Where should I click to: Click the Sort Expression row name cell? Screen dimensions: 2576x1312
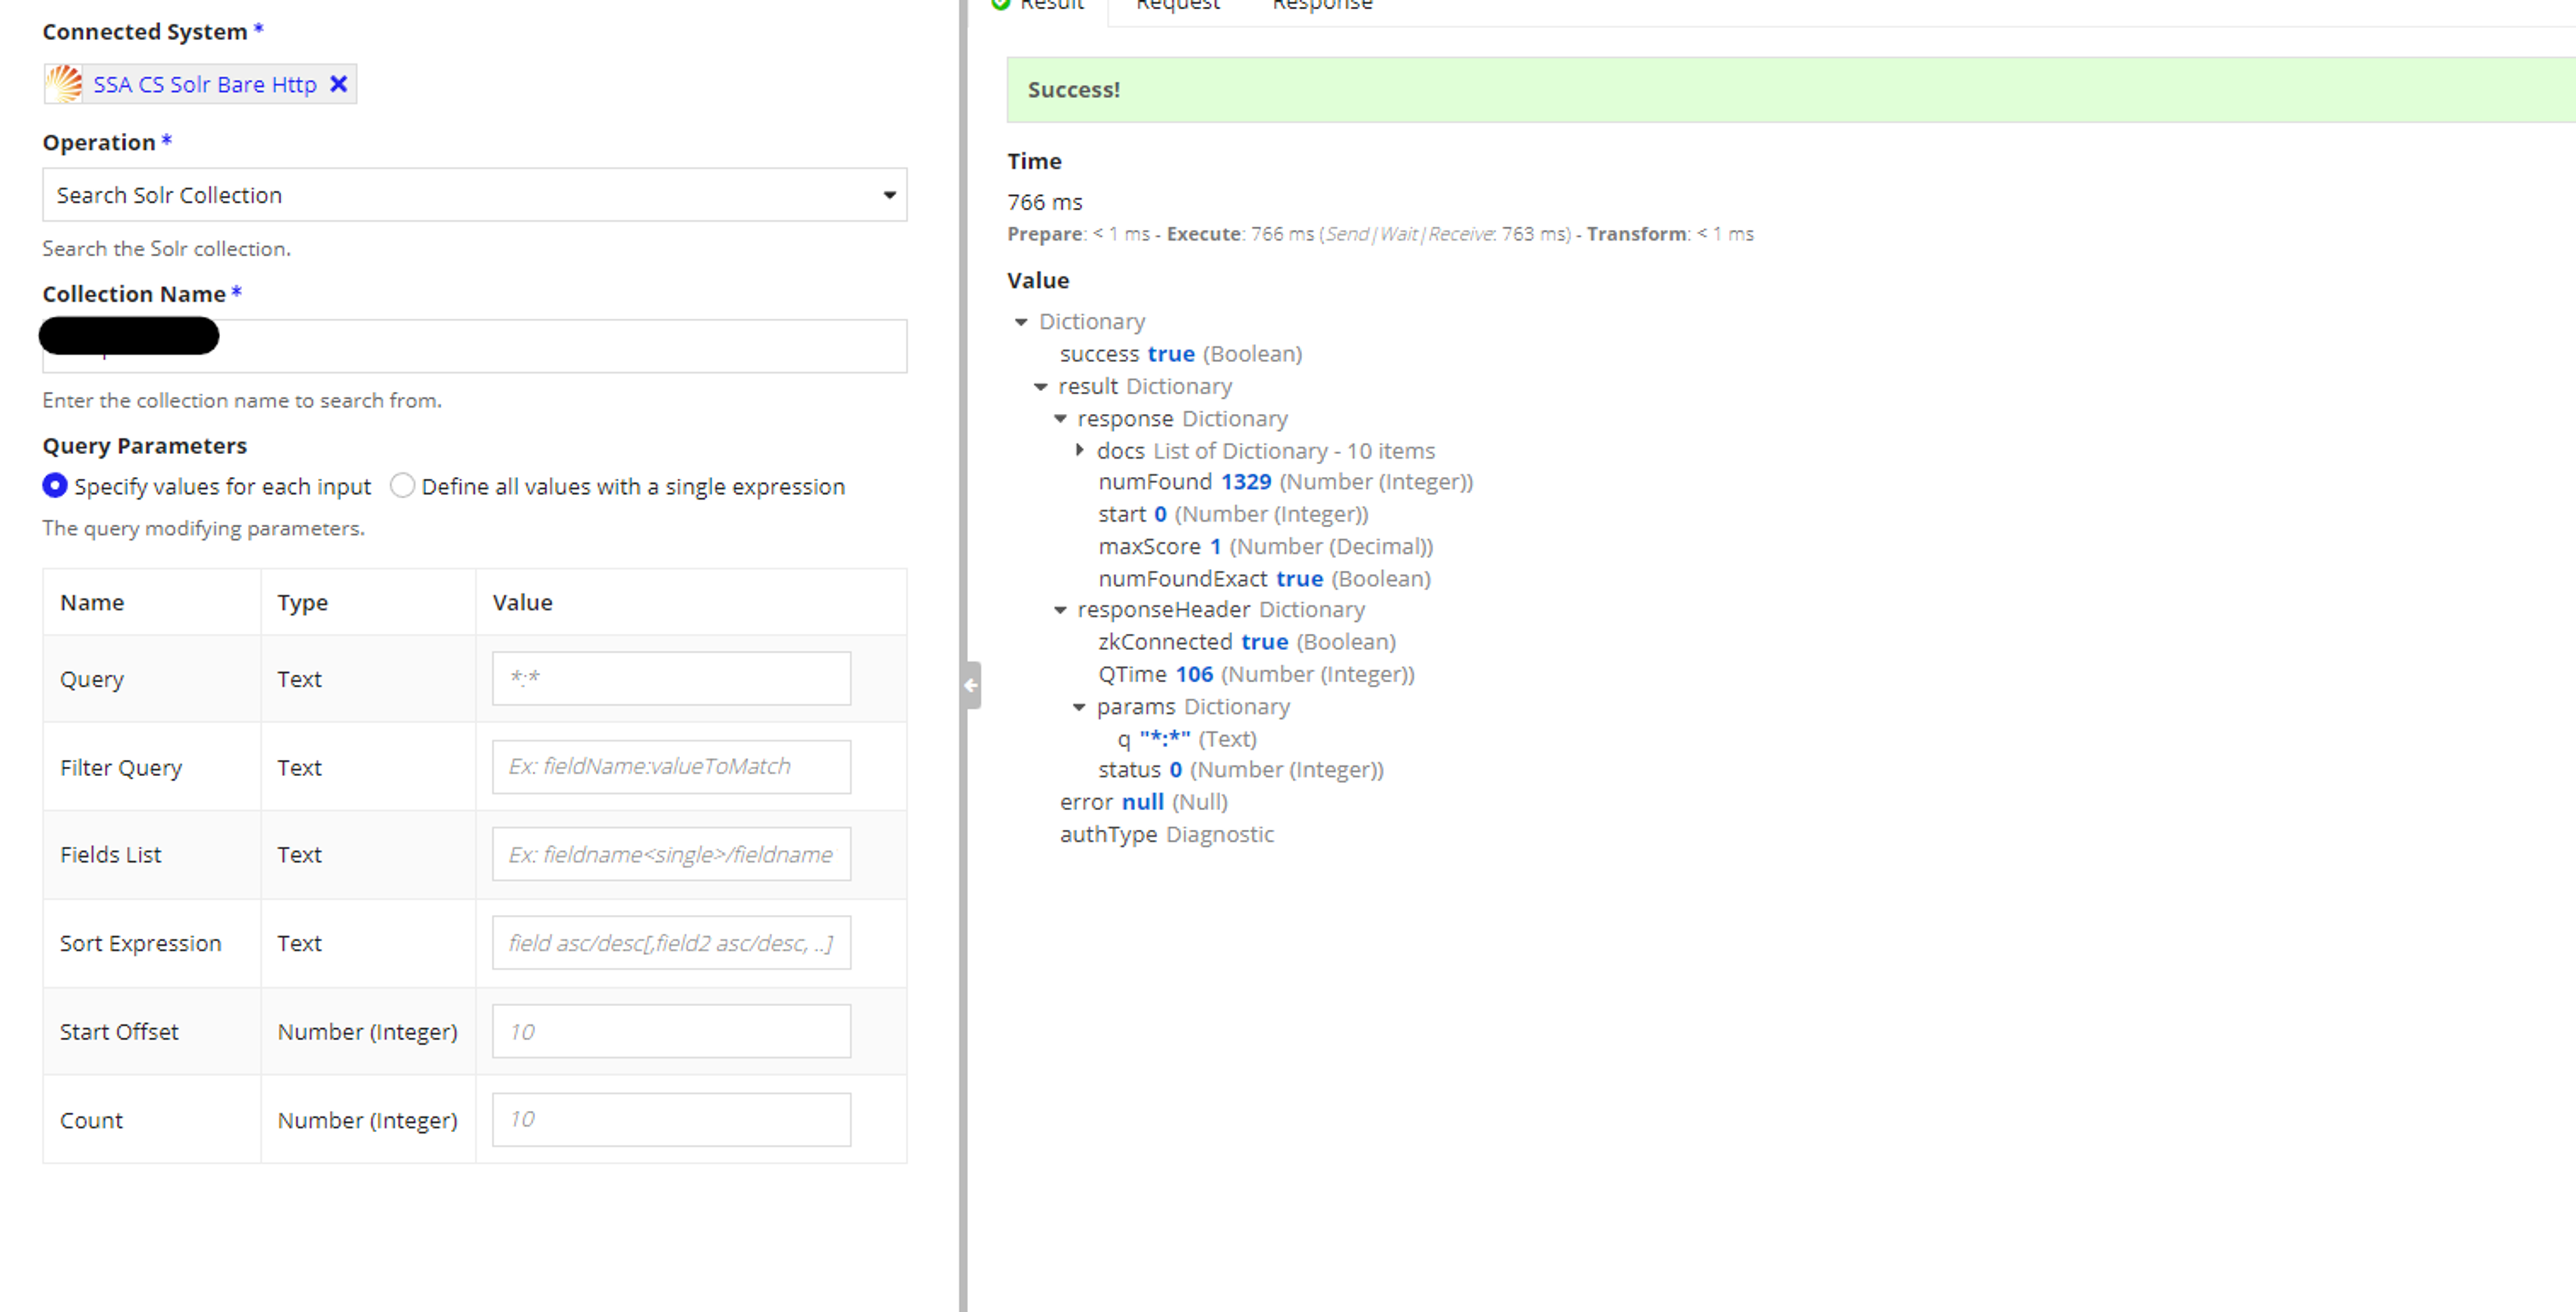pos(152,943)
